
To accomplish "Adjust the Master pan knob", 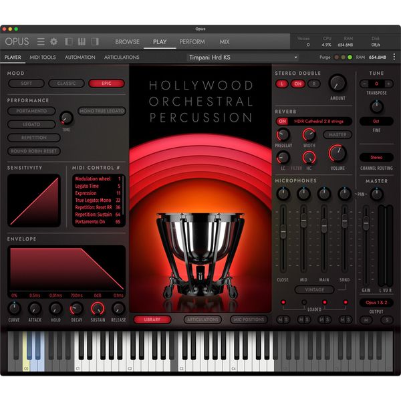I will click(376, 194).
